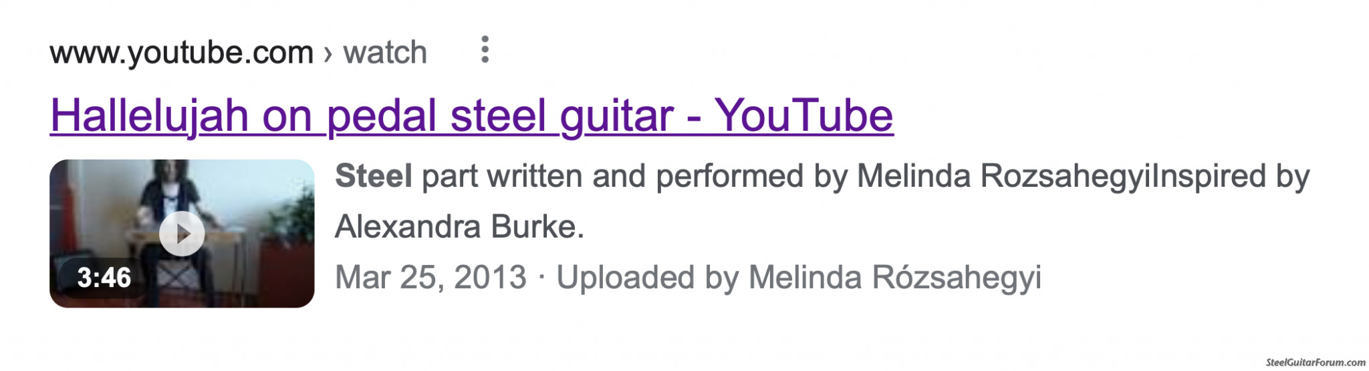1369x371 pixels.
Task: Select the video thumbnail image
Action: pos(182,234)
